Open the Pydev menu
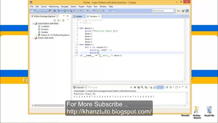 click(89, 6)
